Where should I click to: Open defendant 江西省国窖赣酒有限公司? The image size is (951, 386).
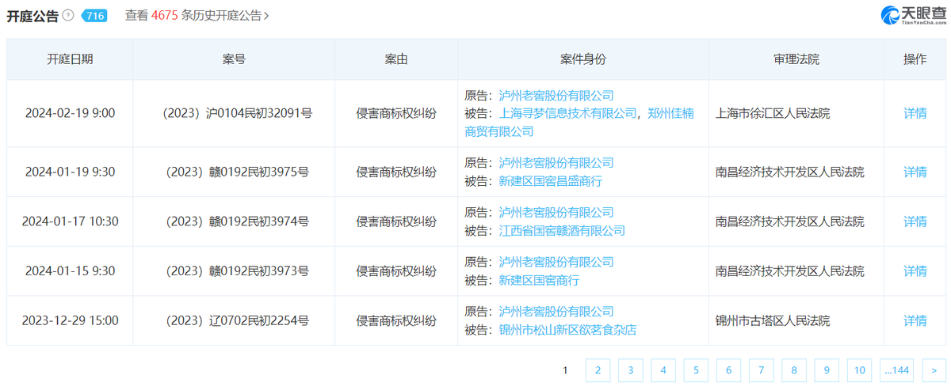[561, 230]
